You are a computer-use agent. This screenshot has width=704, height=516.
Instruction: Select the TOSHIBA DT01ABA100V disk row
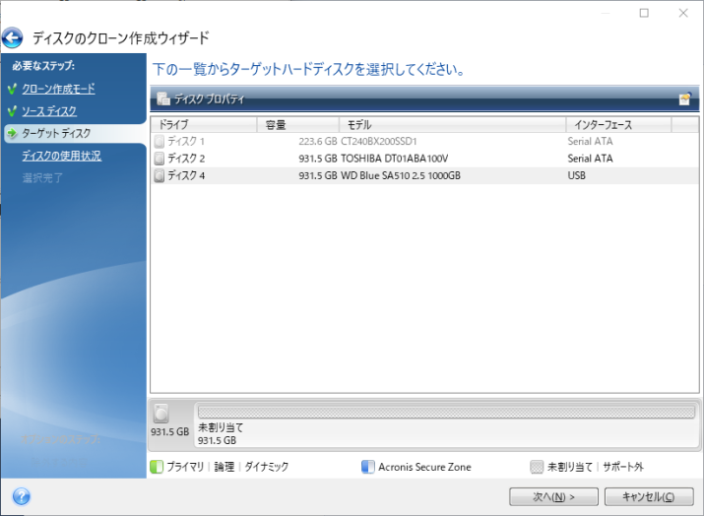(392, 159)
